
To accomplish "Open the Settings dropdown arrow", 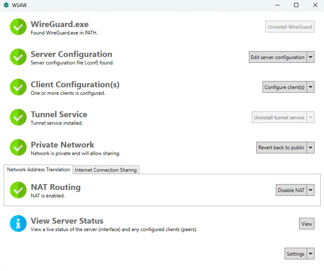I will 311,254.
